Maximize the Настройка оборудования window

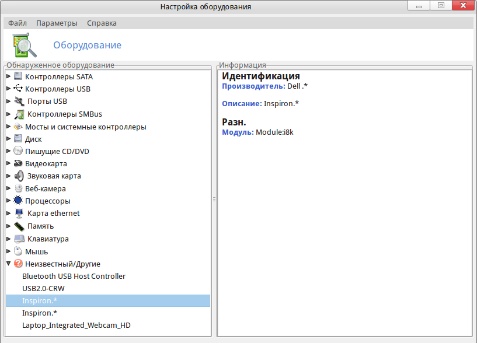tap(441, 5)
